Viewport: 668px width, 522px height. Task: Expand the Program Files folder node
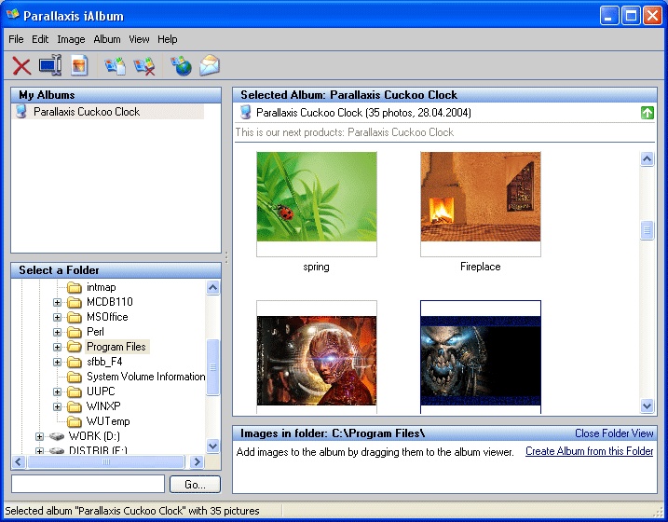pos(57,348)
